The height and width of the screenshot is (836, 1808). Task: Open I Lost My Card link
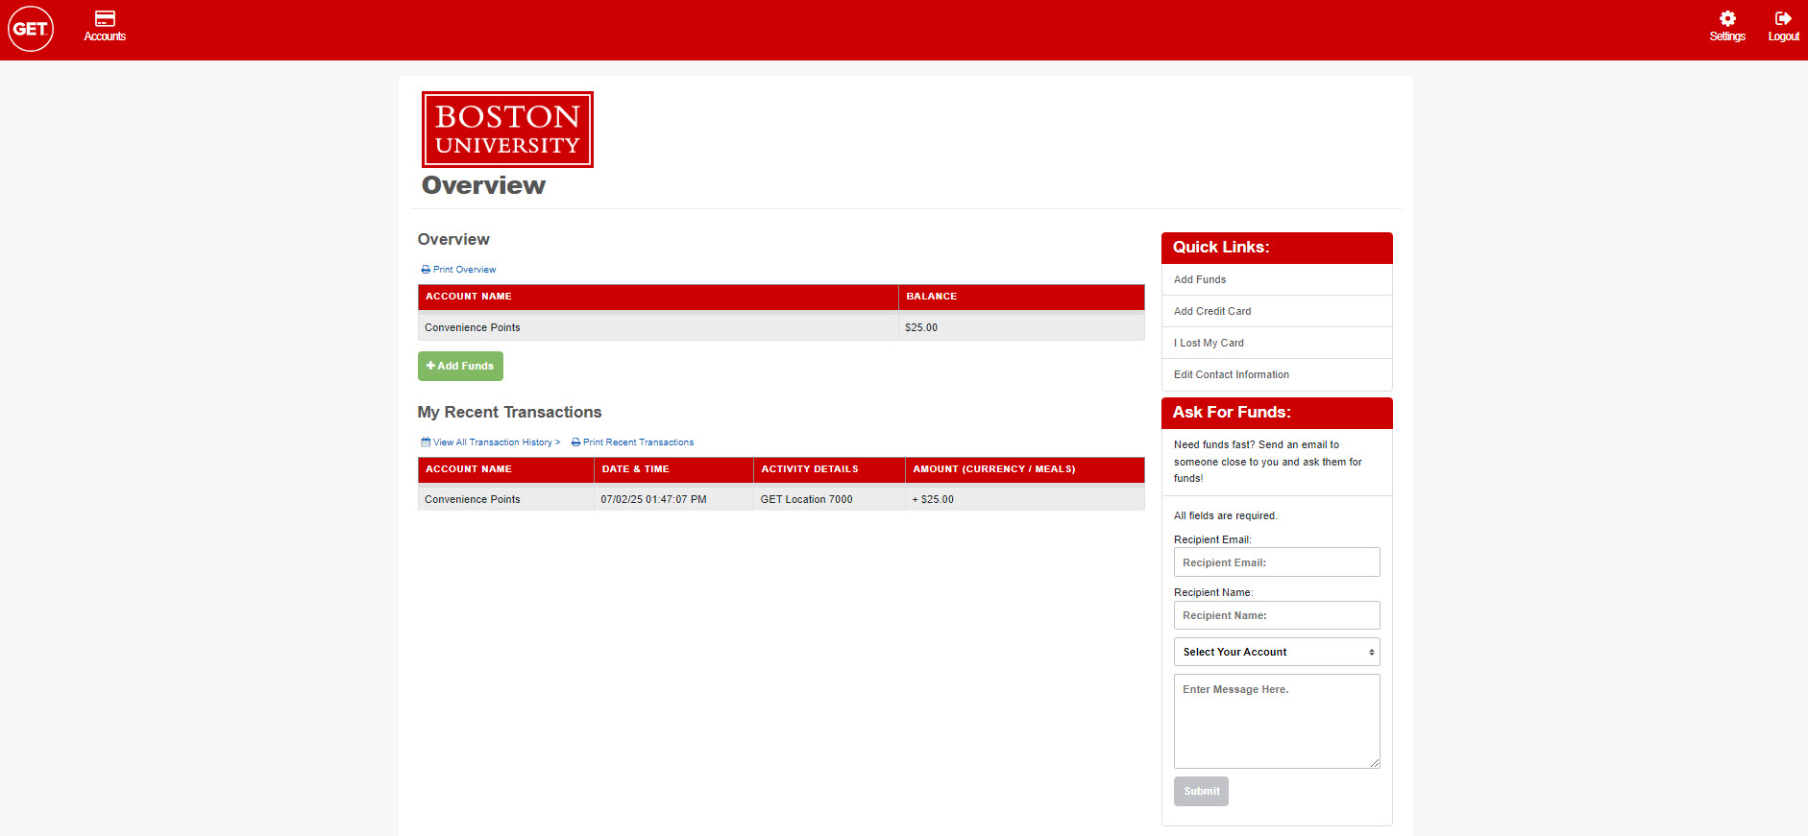pyautogui.click(x=1277, y=343)
